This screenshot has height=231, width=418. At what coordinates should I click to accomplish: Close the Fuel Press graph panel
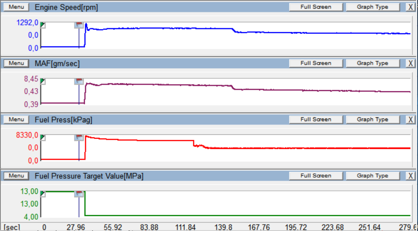click(410, 120)
